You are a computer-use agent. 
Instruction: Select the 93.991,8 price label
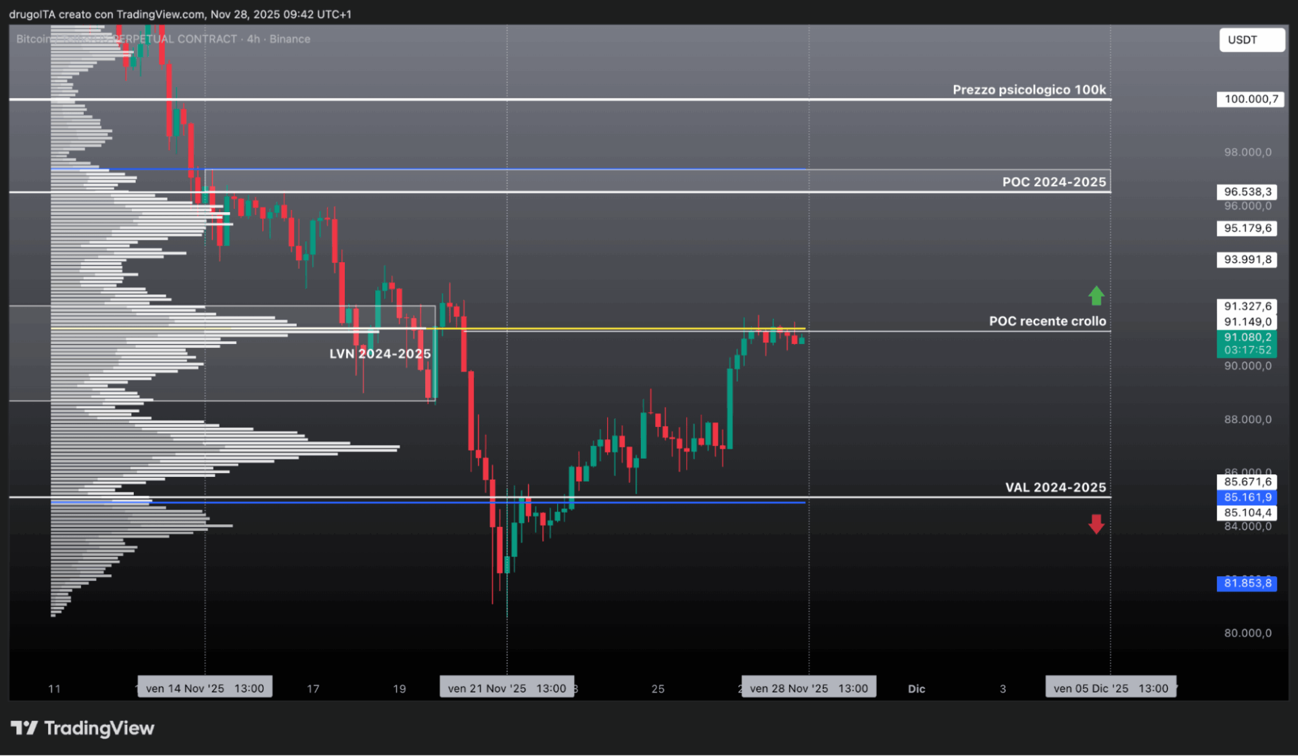point(1247,259)
